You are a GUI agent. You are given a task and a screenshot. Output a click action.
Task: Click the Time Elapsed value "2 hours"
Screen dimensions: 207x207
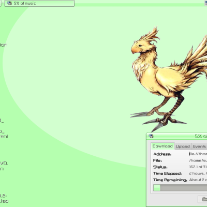(198, 173)
